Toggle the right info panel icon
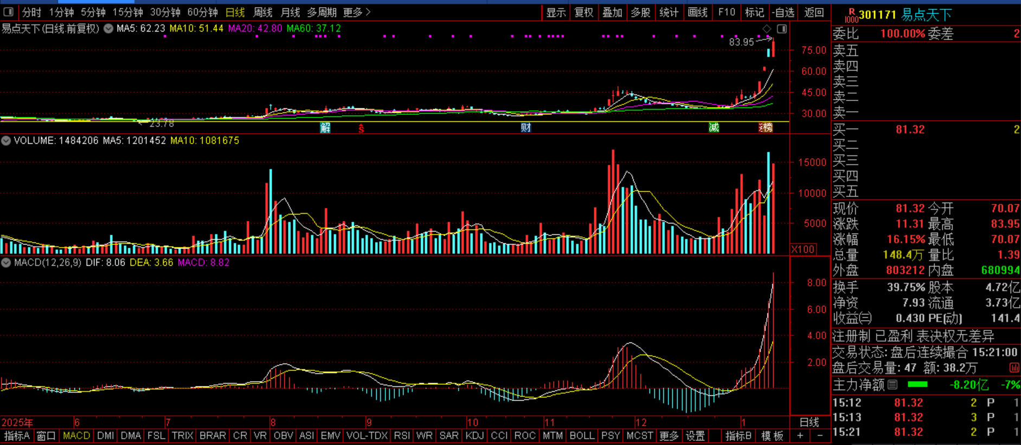The image size is (1021, 445). coord(782,29)
